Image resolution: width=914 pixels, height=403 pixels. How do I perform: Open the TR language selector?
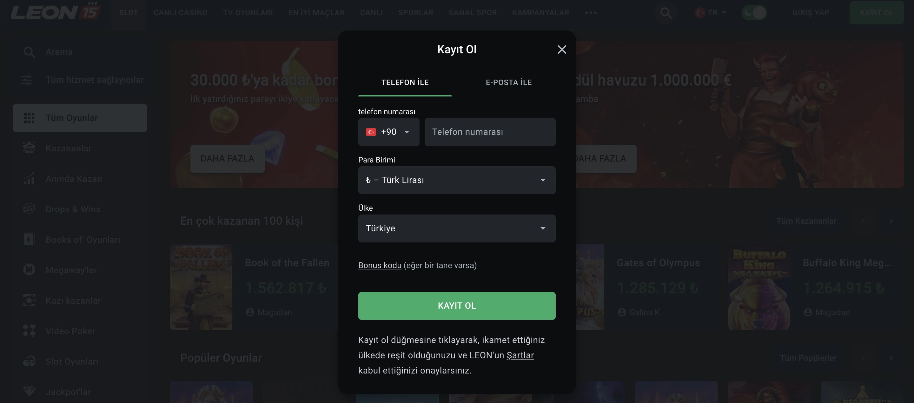pos(711,13)
